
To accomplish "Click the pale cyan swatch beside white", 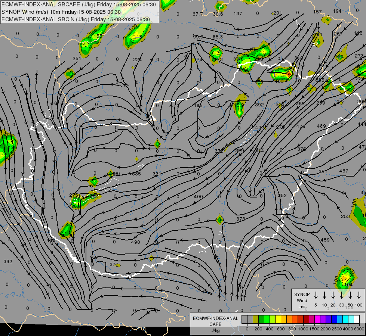I will 351,320.
